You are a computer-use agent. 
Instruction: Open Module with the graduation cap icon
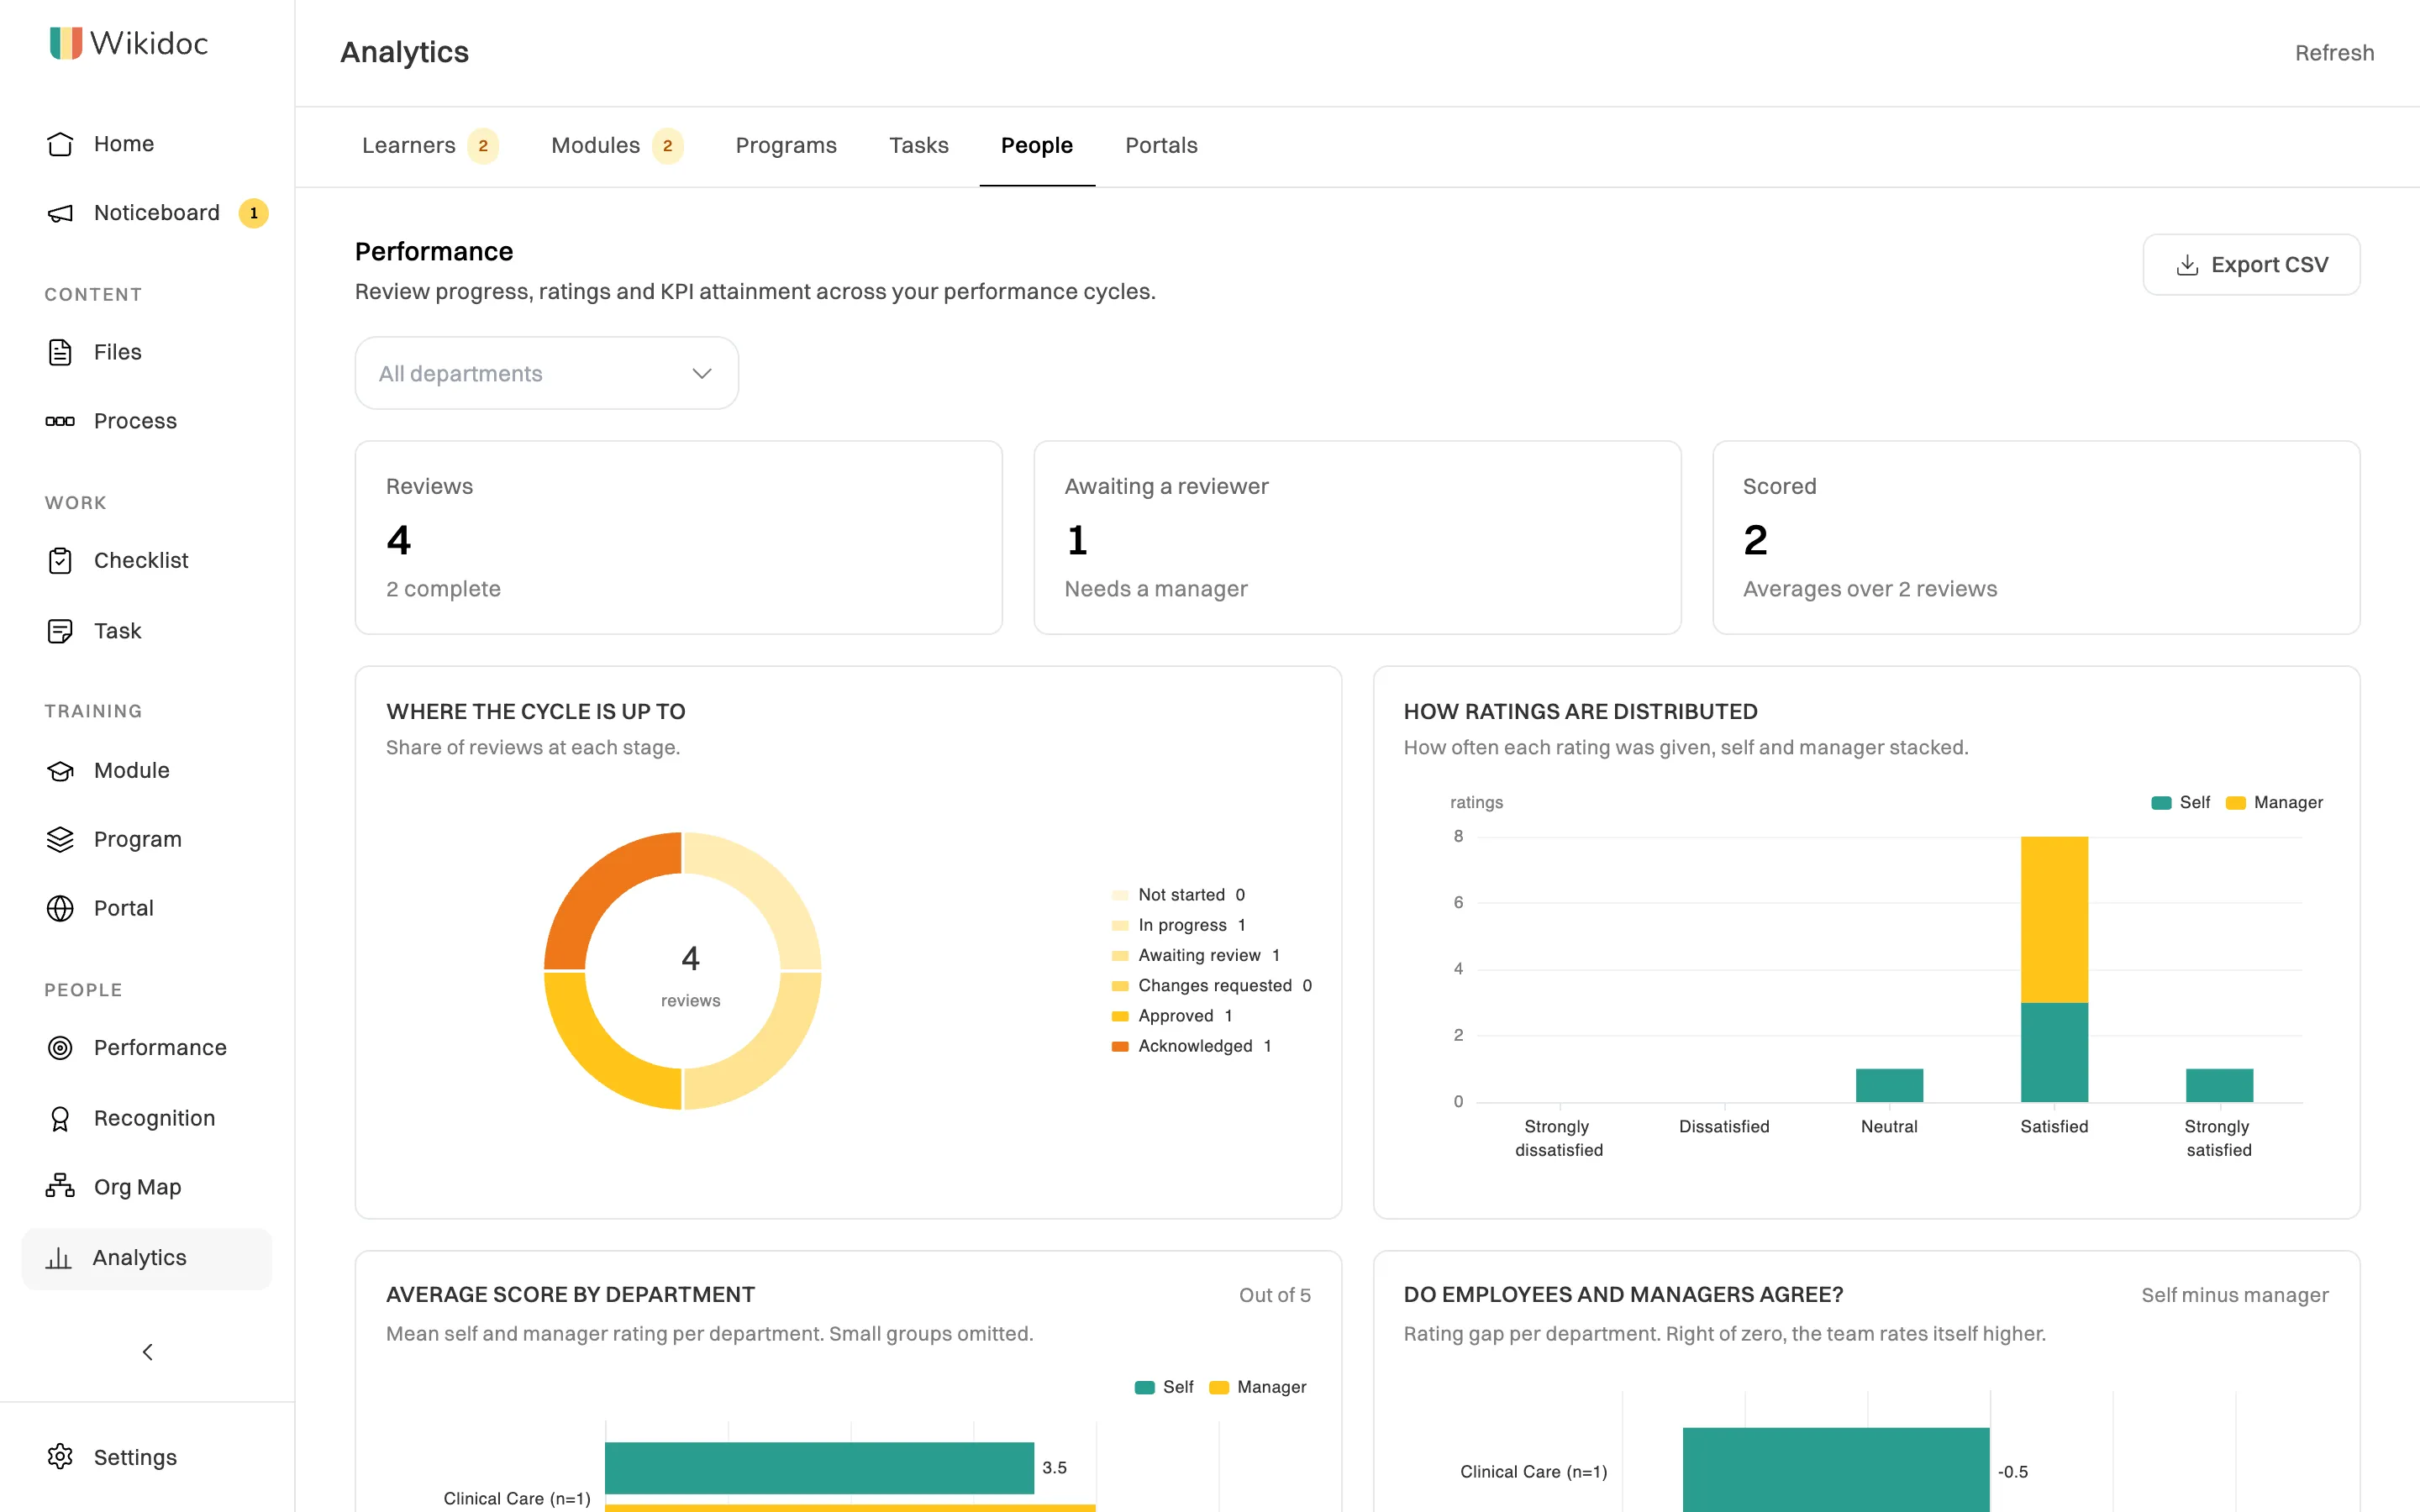pyautogui.click(x=60, y=770)
